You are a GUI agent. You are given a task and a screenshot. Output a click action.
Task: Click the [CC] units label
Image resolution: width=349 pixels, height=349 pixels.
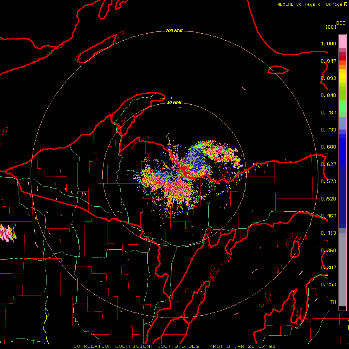tap(331, 27)
